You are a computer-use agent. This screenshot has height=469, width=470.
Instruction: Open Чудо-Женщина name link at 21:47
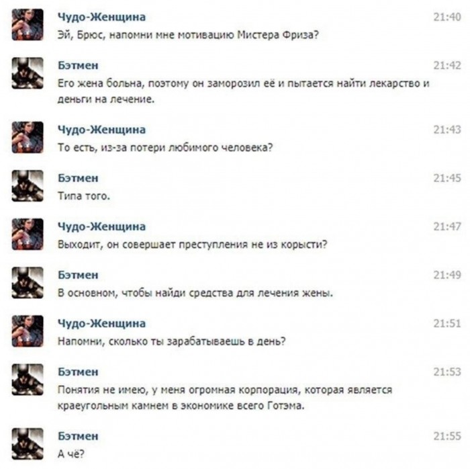(x=101, y=226)
